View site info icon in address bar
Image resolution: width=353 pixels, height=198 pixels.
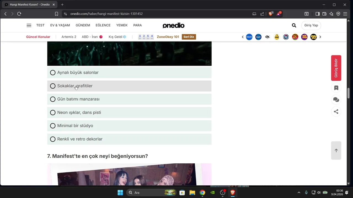65,14
